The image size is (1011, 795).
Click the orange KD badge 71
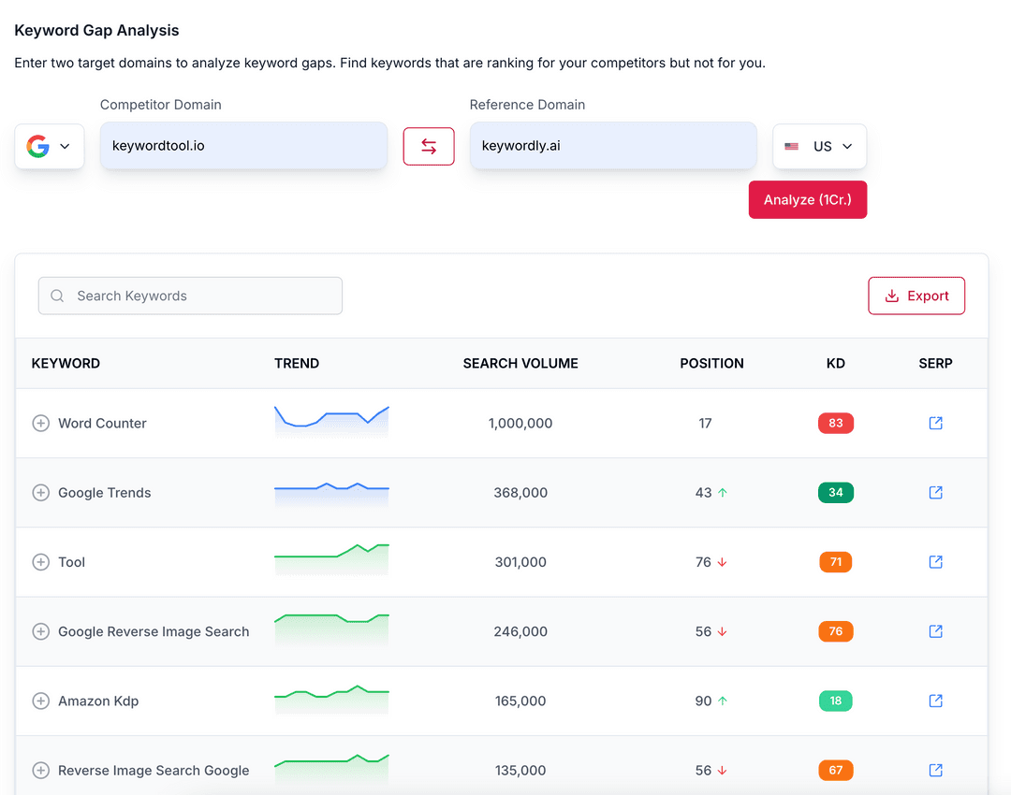[836, 562]
